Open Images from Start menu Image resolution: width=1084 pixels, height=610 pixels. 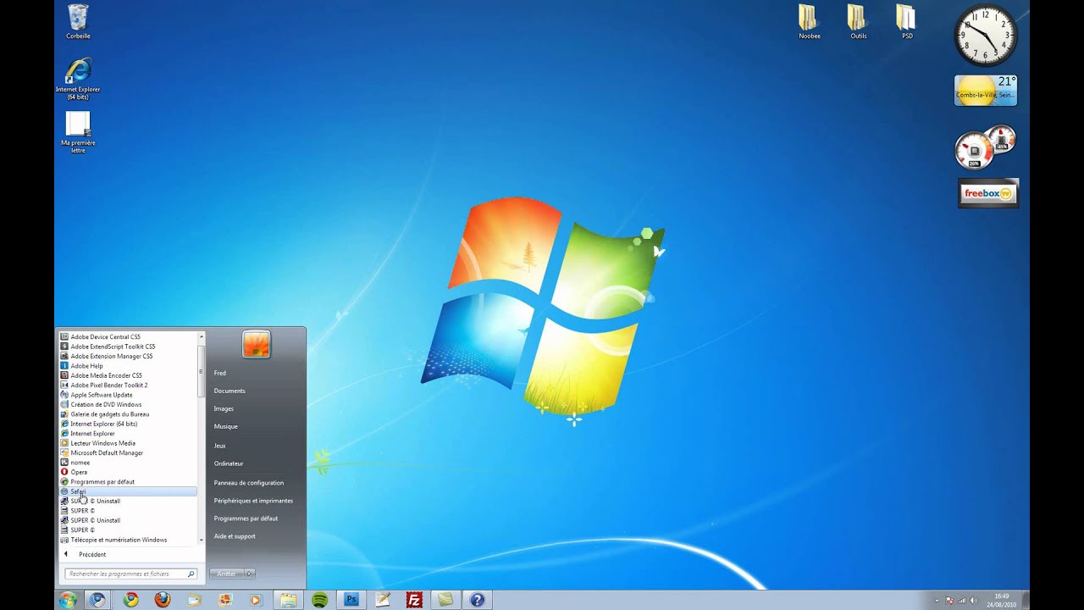click(224, 408)
